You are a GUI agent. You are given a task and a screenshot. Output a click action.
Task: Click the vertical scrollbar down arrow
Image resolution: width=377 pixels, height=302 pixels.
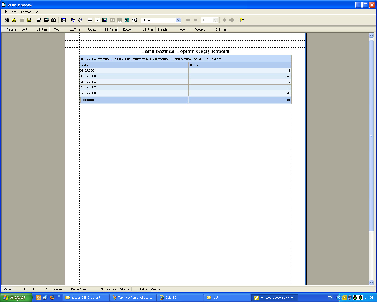pyautogui.click(x=371, y=283)
